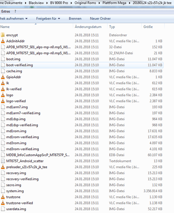Click the logo-verified VLC icon

tap(3, 101)
